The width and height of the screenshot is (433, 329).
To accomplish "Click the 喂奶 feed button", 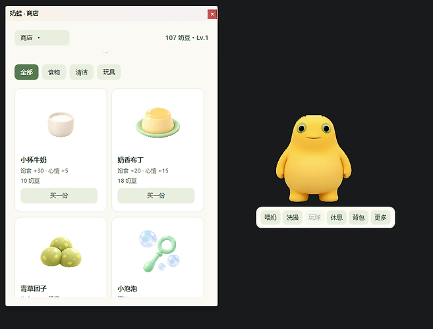I will click(x=270, y=218).
